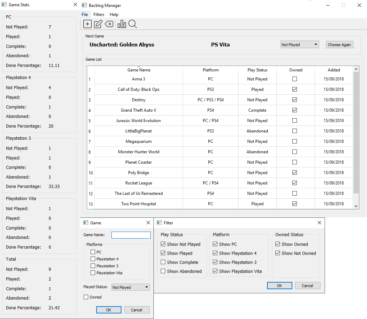Click the game list scroll down arrow
The width and height of the screenshot is (367, 319).
coord(356,206)
